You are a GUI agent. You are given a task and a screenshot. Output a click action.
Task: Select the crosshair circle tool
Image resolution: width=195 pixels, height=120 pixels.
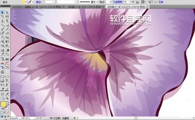[2, 72]
